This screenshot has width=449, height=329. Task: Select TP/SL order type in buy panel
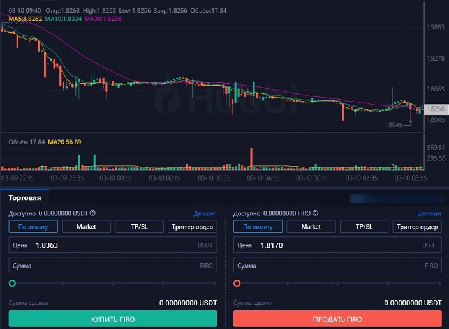pyautogui.click(x=140, y=227)
